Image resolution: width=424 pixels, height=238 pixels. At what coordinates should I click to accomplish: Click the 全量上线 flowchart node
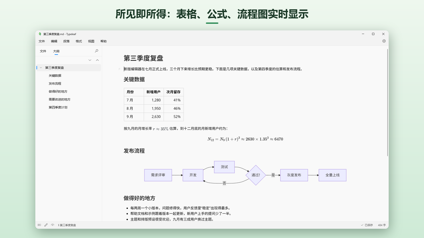point(332,175)
